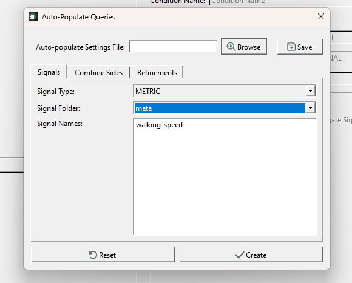Click the checkmark icon on Create
Viewport: 352px width, 283px height.
(x=240, y=255)
